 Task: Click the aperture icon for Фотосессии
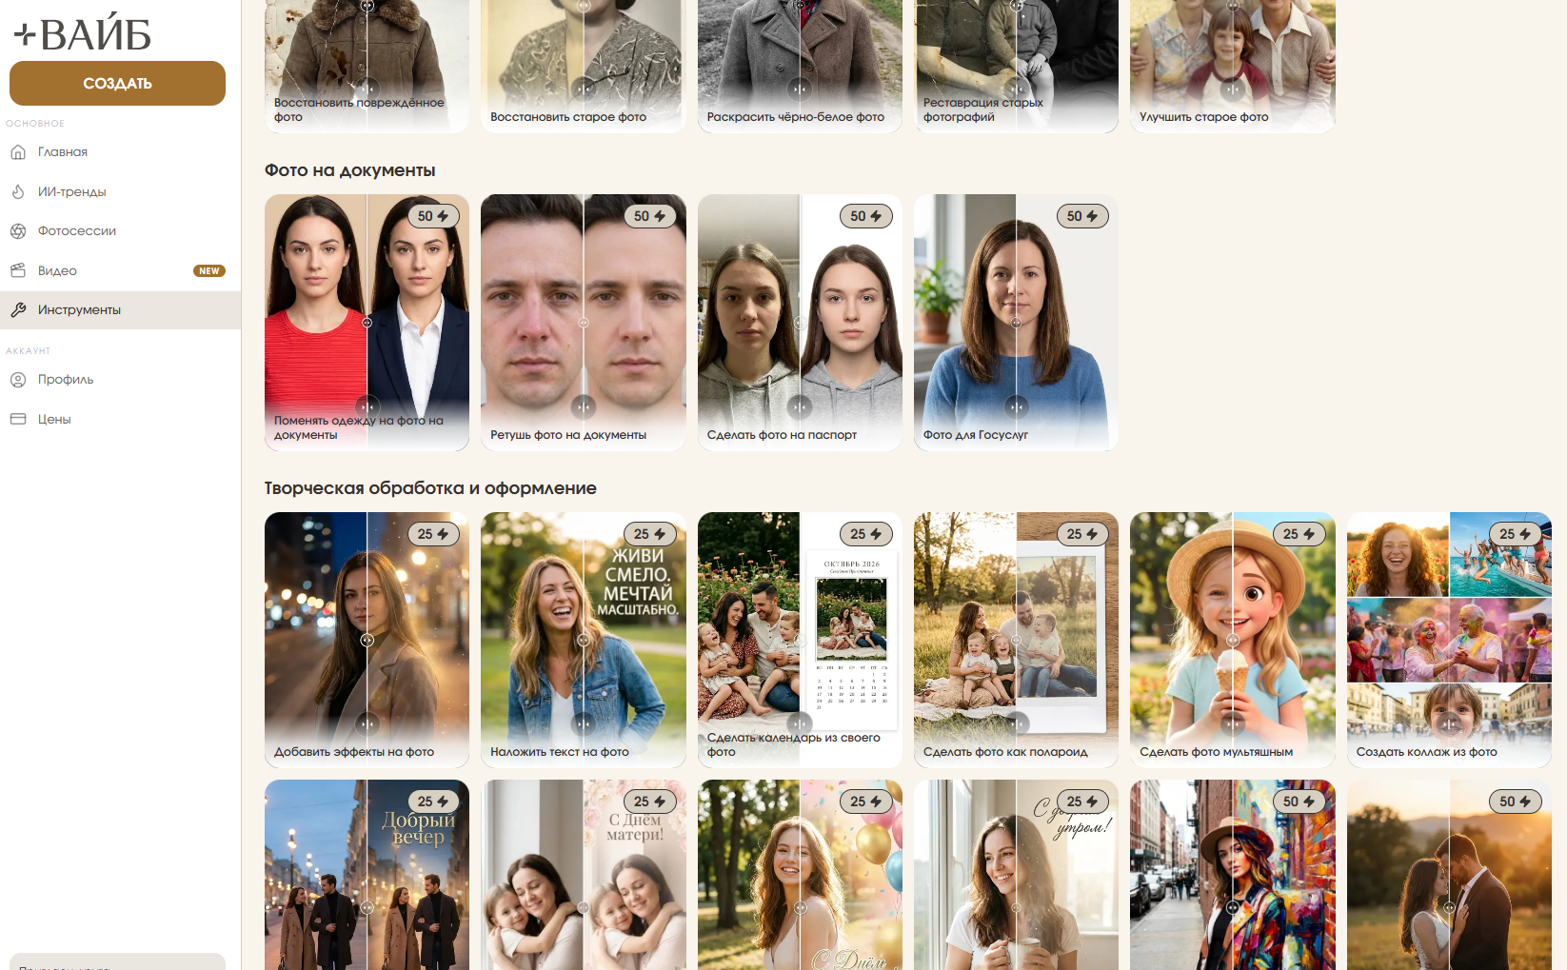(18, 231)
